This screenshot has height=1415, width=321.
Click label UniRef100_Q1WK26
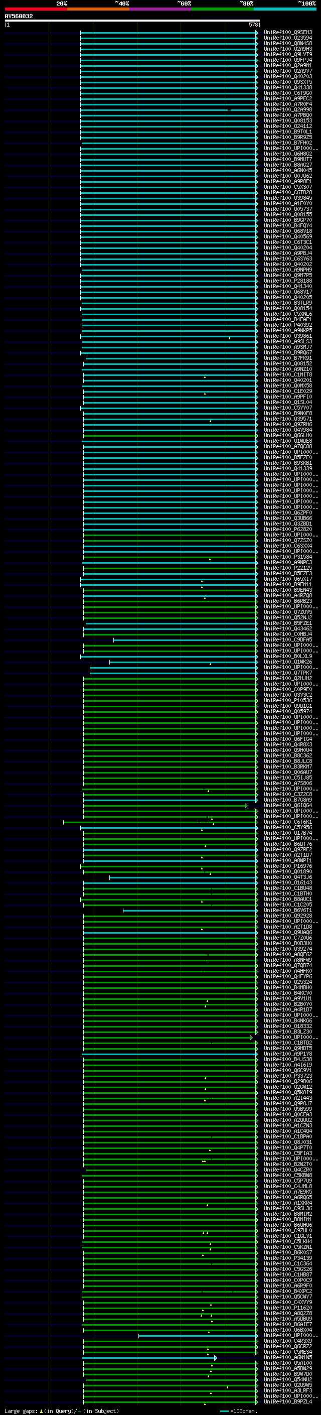(287, 662)
